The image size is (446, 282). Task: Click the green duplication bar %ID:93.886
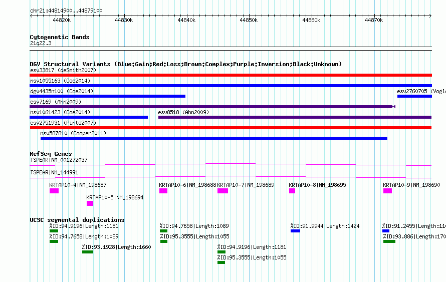[x=389, y=241]
